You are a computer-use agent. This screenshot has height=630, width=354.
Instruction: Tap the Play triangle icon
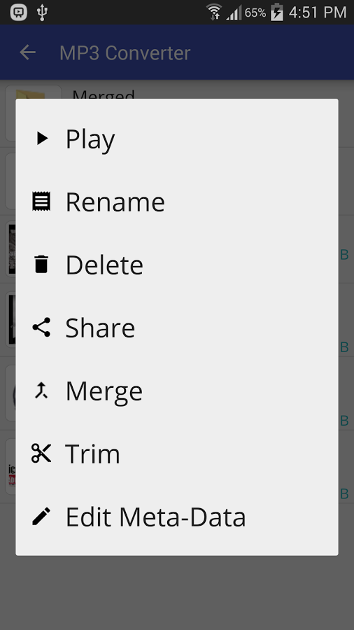pyautogui.click(x=42, y=138)
